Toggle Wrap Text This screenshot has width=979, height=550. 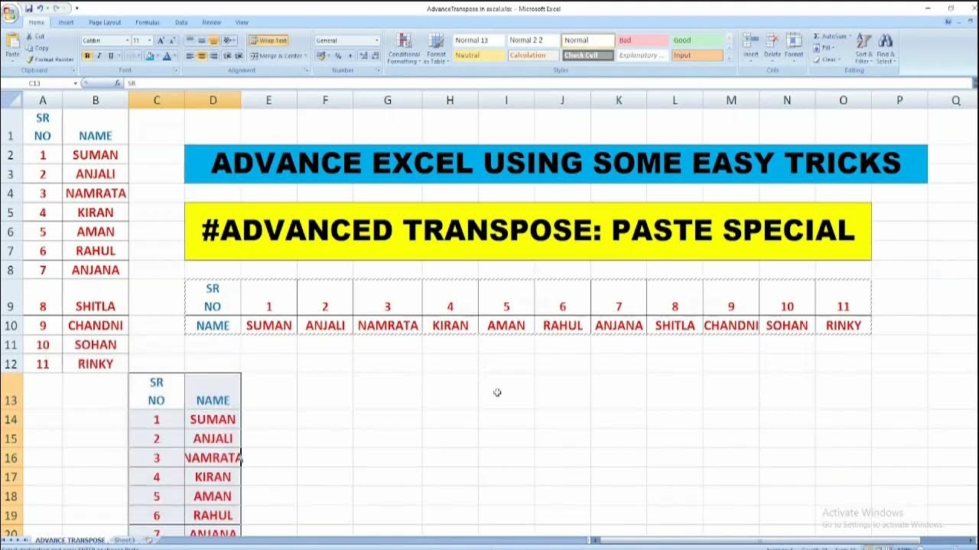[268, 40]
